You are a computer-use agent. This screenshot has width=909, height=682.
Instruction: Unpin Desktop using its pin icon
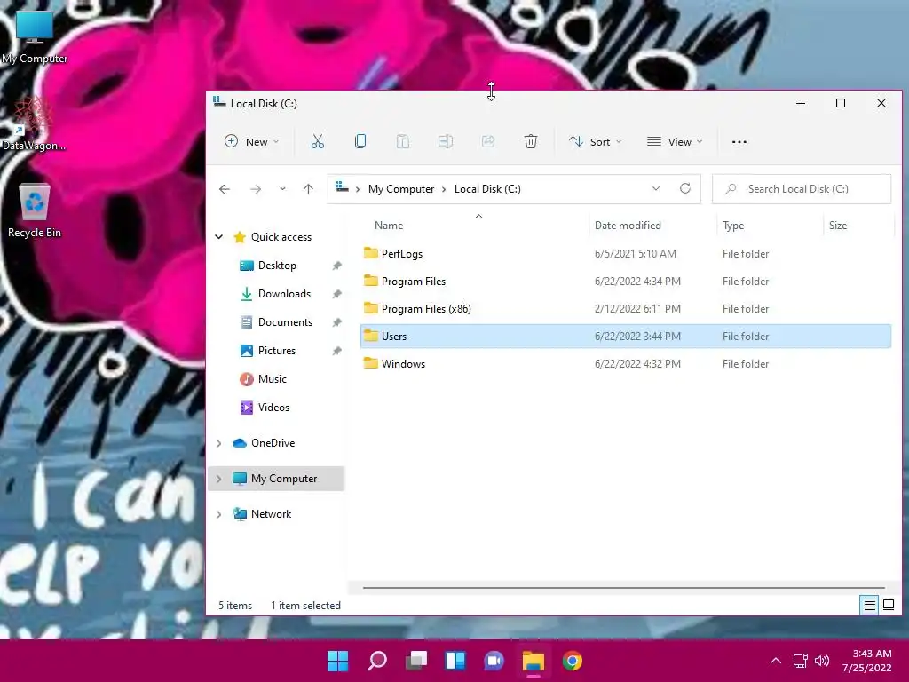pos(336,266)
